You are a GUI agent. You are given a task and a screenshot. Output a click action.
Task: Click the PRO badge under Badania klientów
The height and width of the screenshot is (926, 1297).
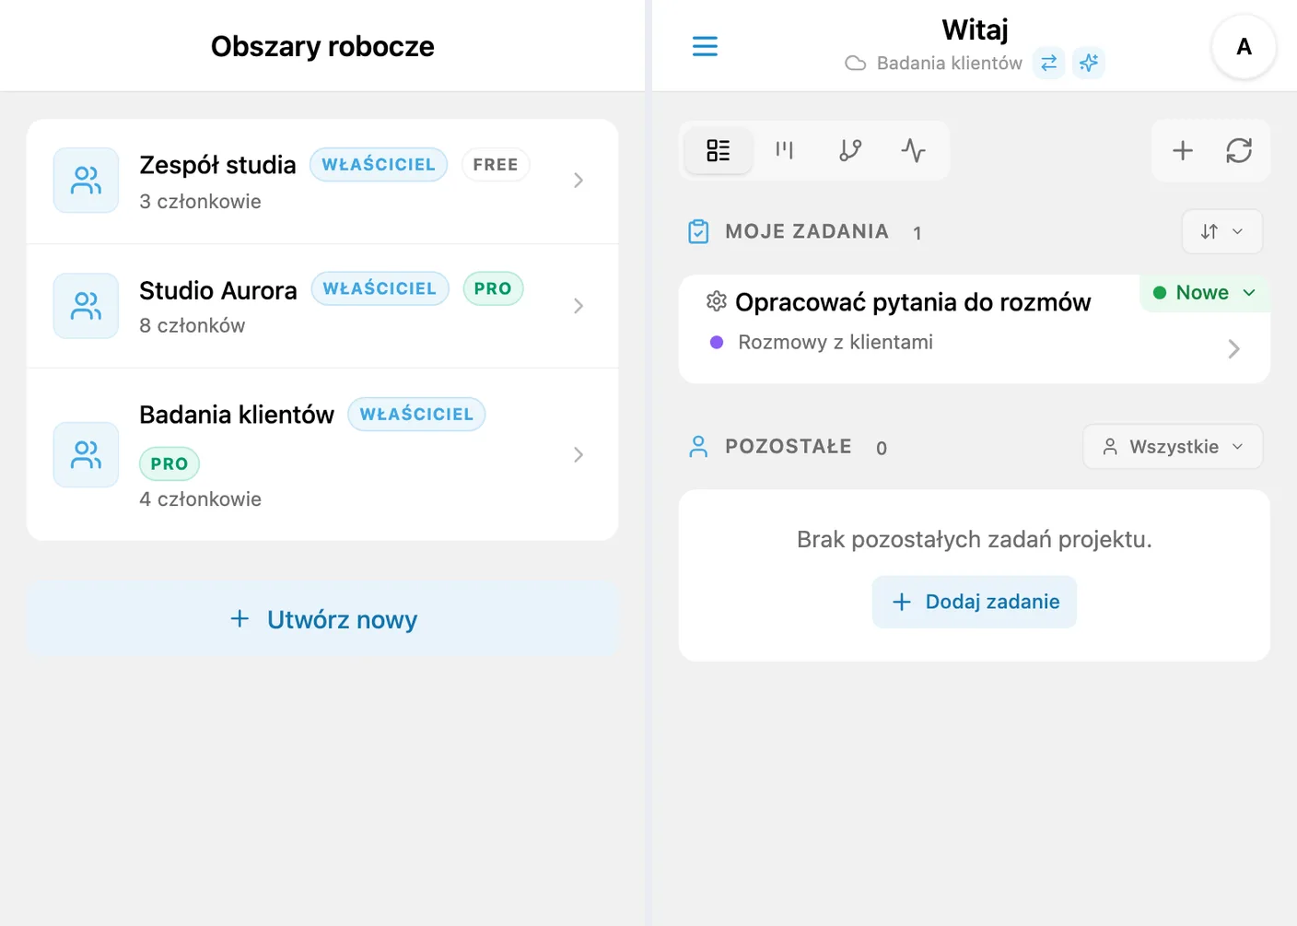169,463
